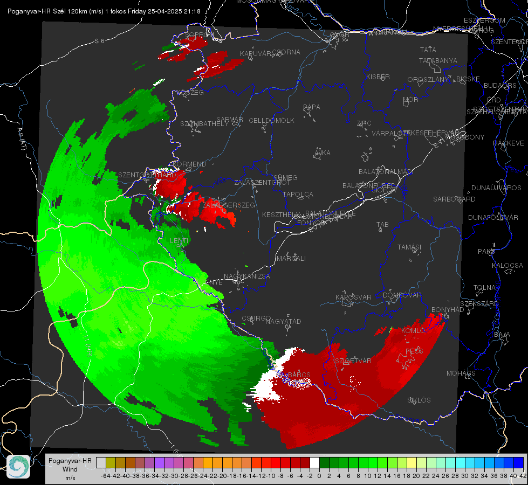Select the white legend swatch between -2 and 0
This screenshot has height=485, width=528.
click(x=314, y=462)
